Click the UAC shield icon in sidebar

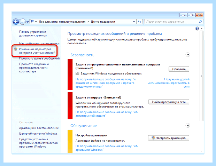16,49
